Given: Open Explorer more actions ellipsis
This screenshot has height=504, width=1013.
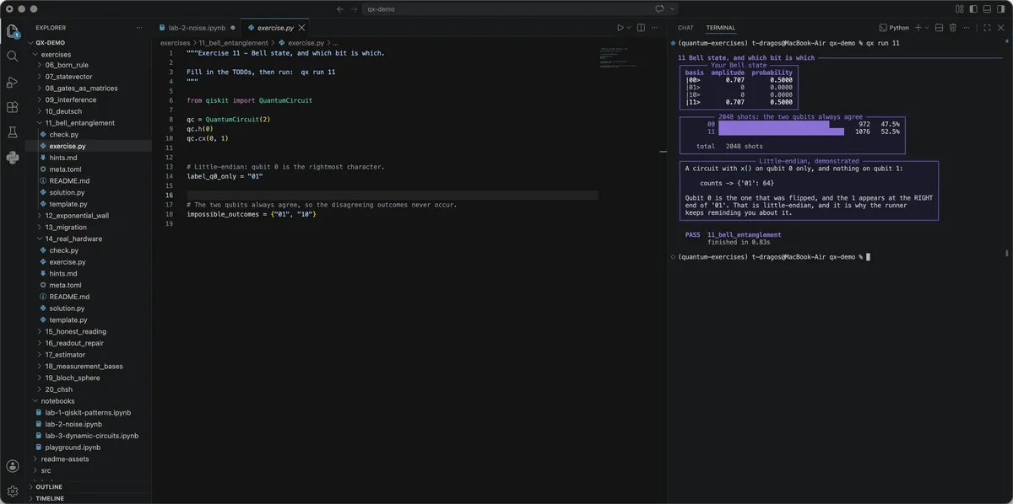Looking at the screenshot, I should coord(139,28).
